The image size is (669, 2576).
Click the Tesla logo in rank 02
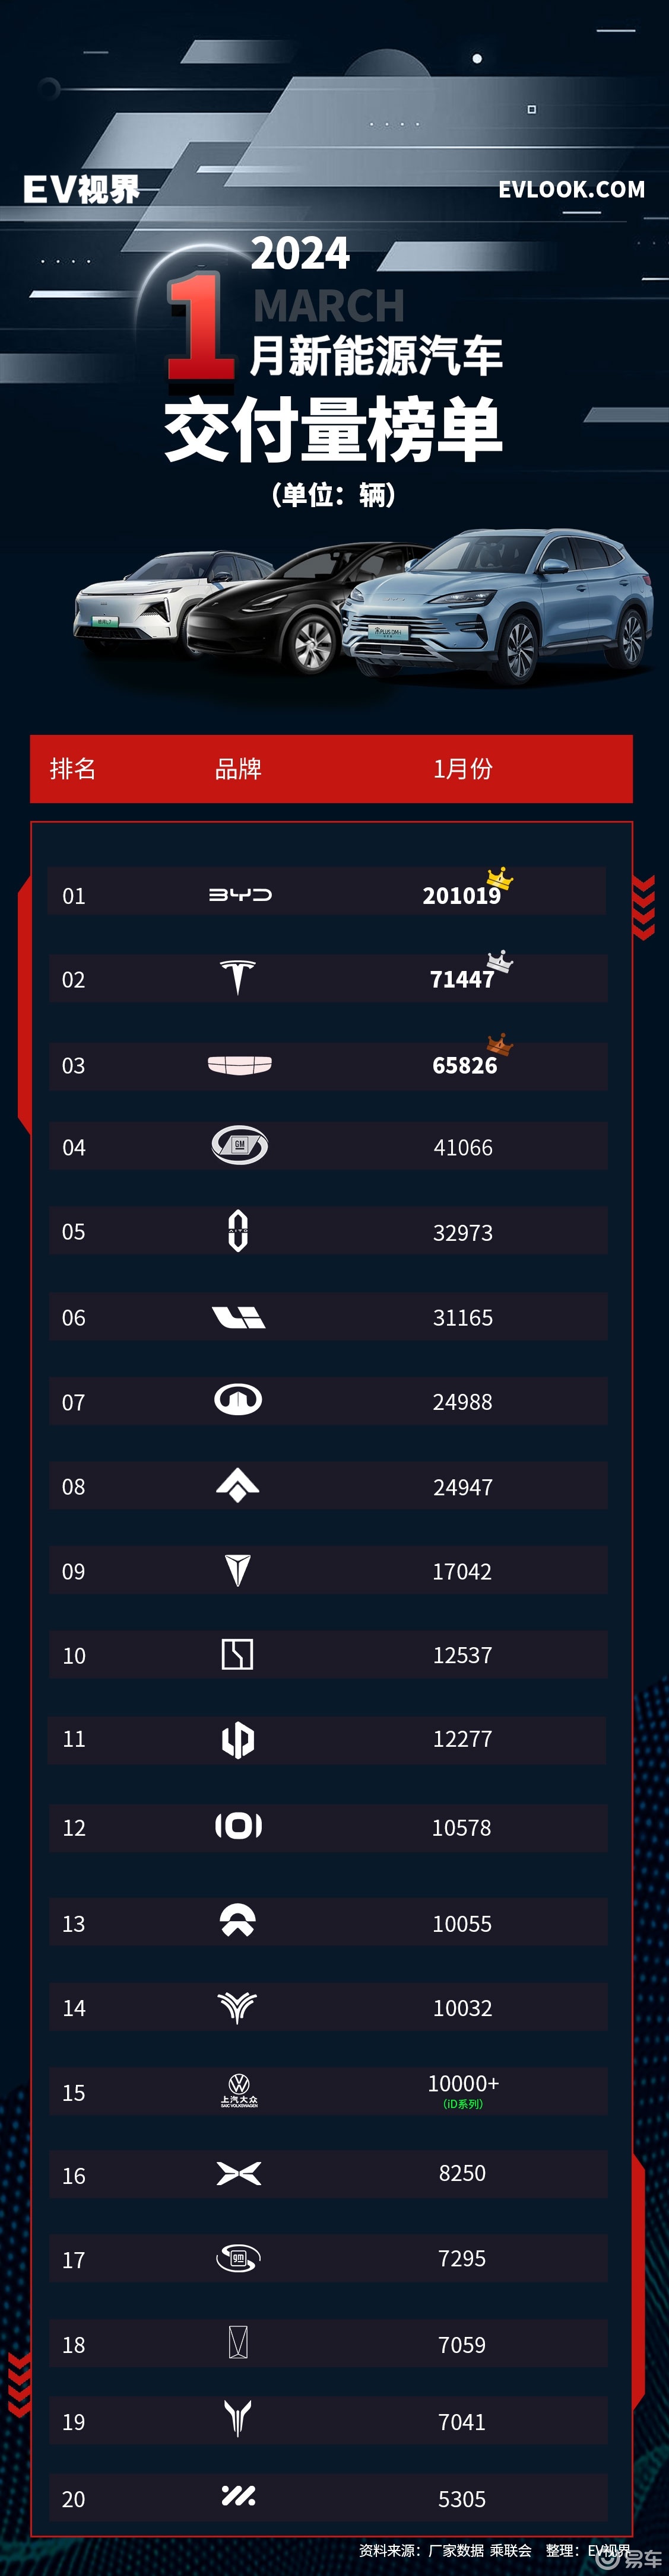pos(237,977)
